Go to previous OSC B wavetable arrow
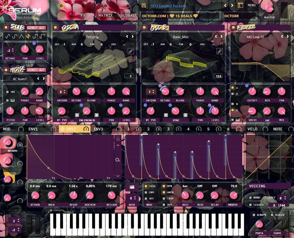The image size is (294, 238). [x=216, y=36]
